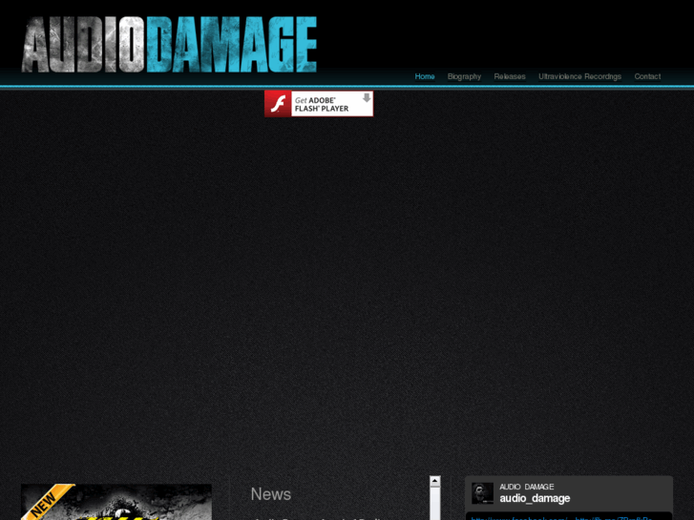The image size is (694, 520).
Task: Go to the Biography page
Action: pos(464,76)
